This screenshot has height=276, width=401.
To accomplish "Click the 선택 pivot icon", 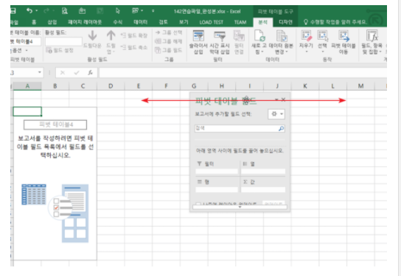I will click(322, 36).
